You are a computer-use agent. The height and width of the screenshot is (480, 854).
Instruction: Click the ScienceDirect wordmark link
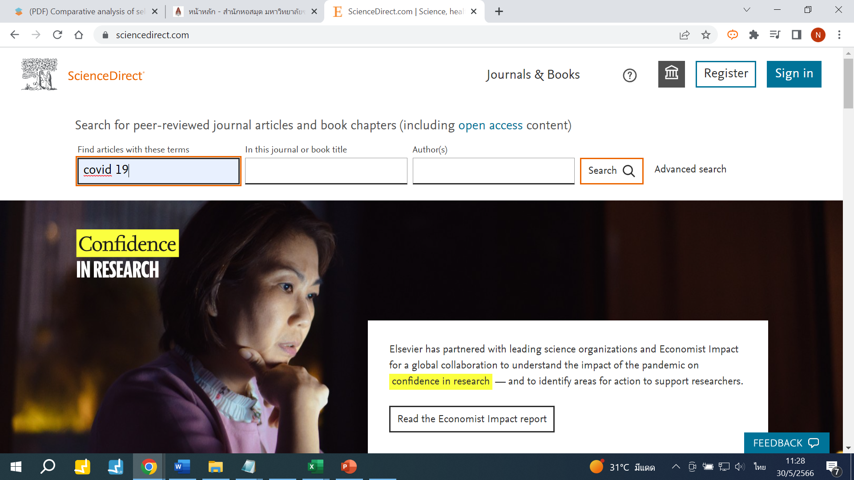[x=106, y=76]
